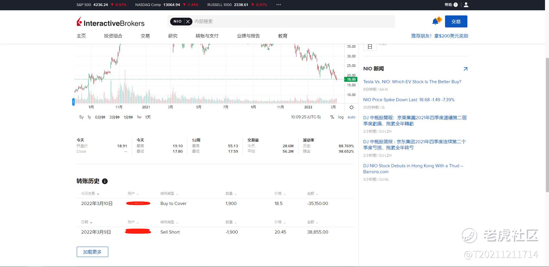Sort first table by 价格 column
The image size is (549, 267).
[x=280, y=194]
